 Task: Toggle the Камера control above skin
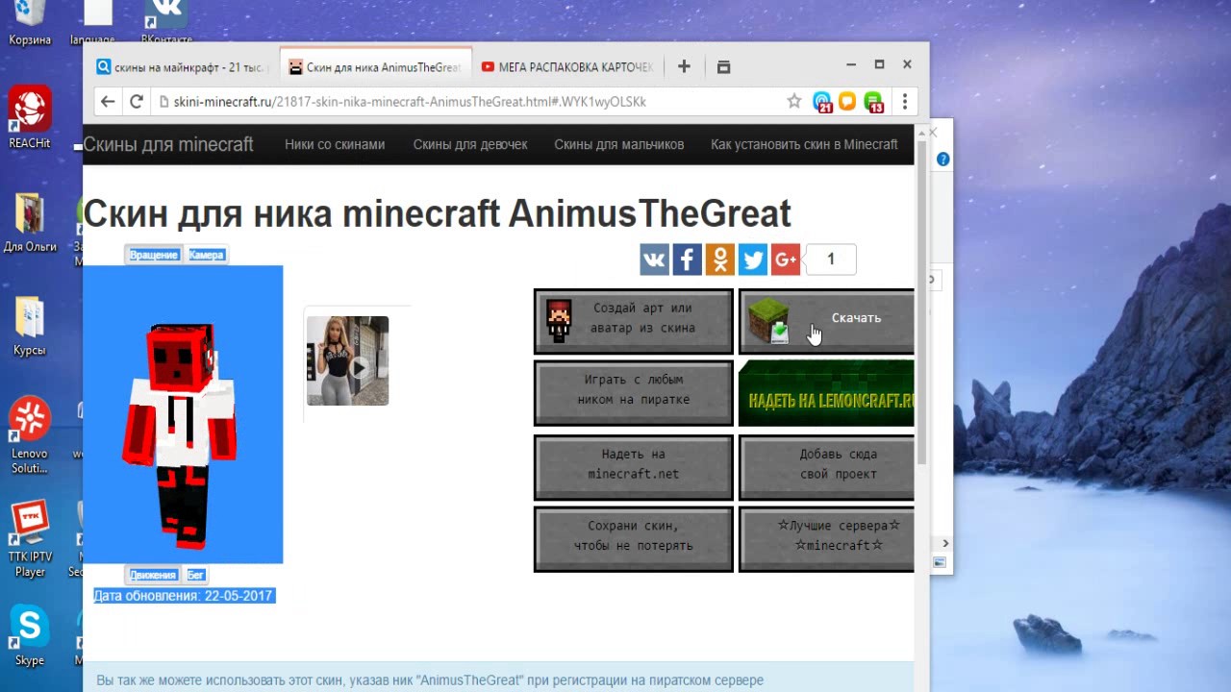(206, 255)
